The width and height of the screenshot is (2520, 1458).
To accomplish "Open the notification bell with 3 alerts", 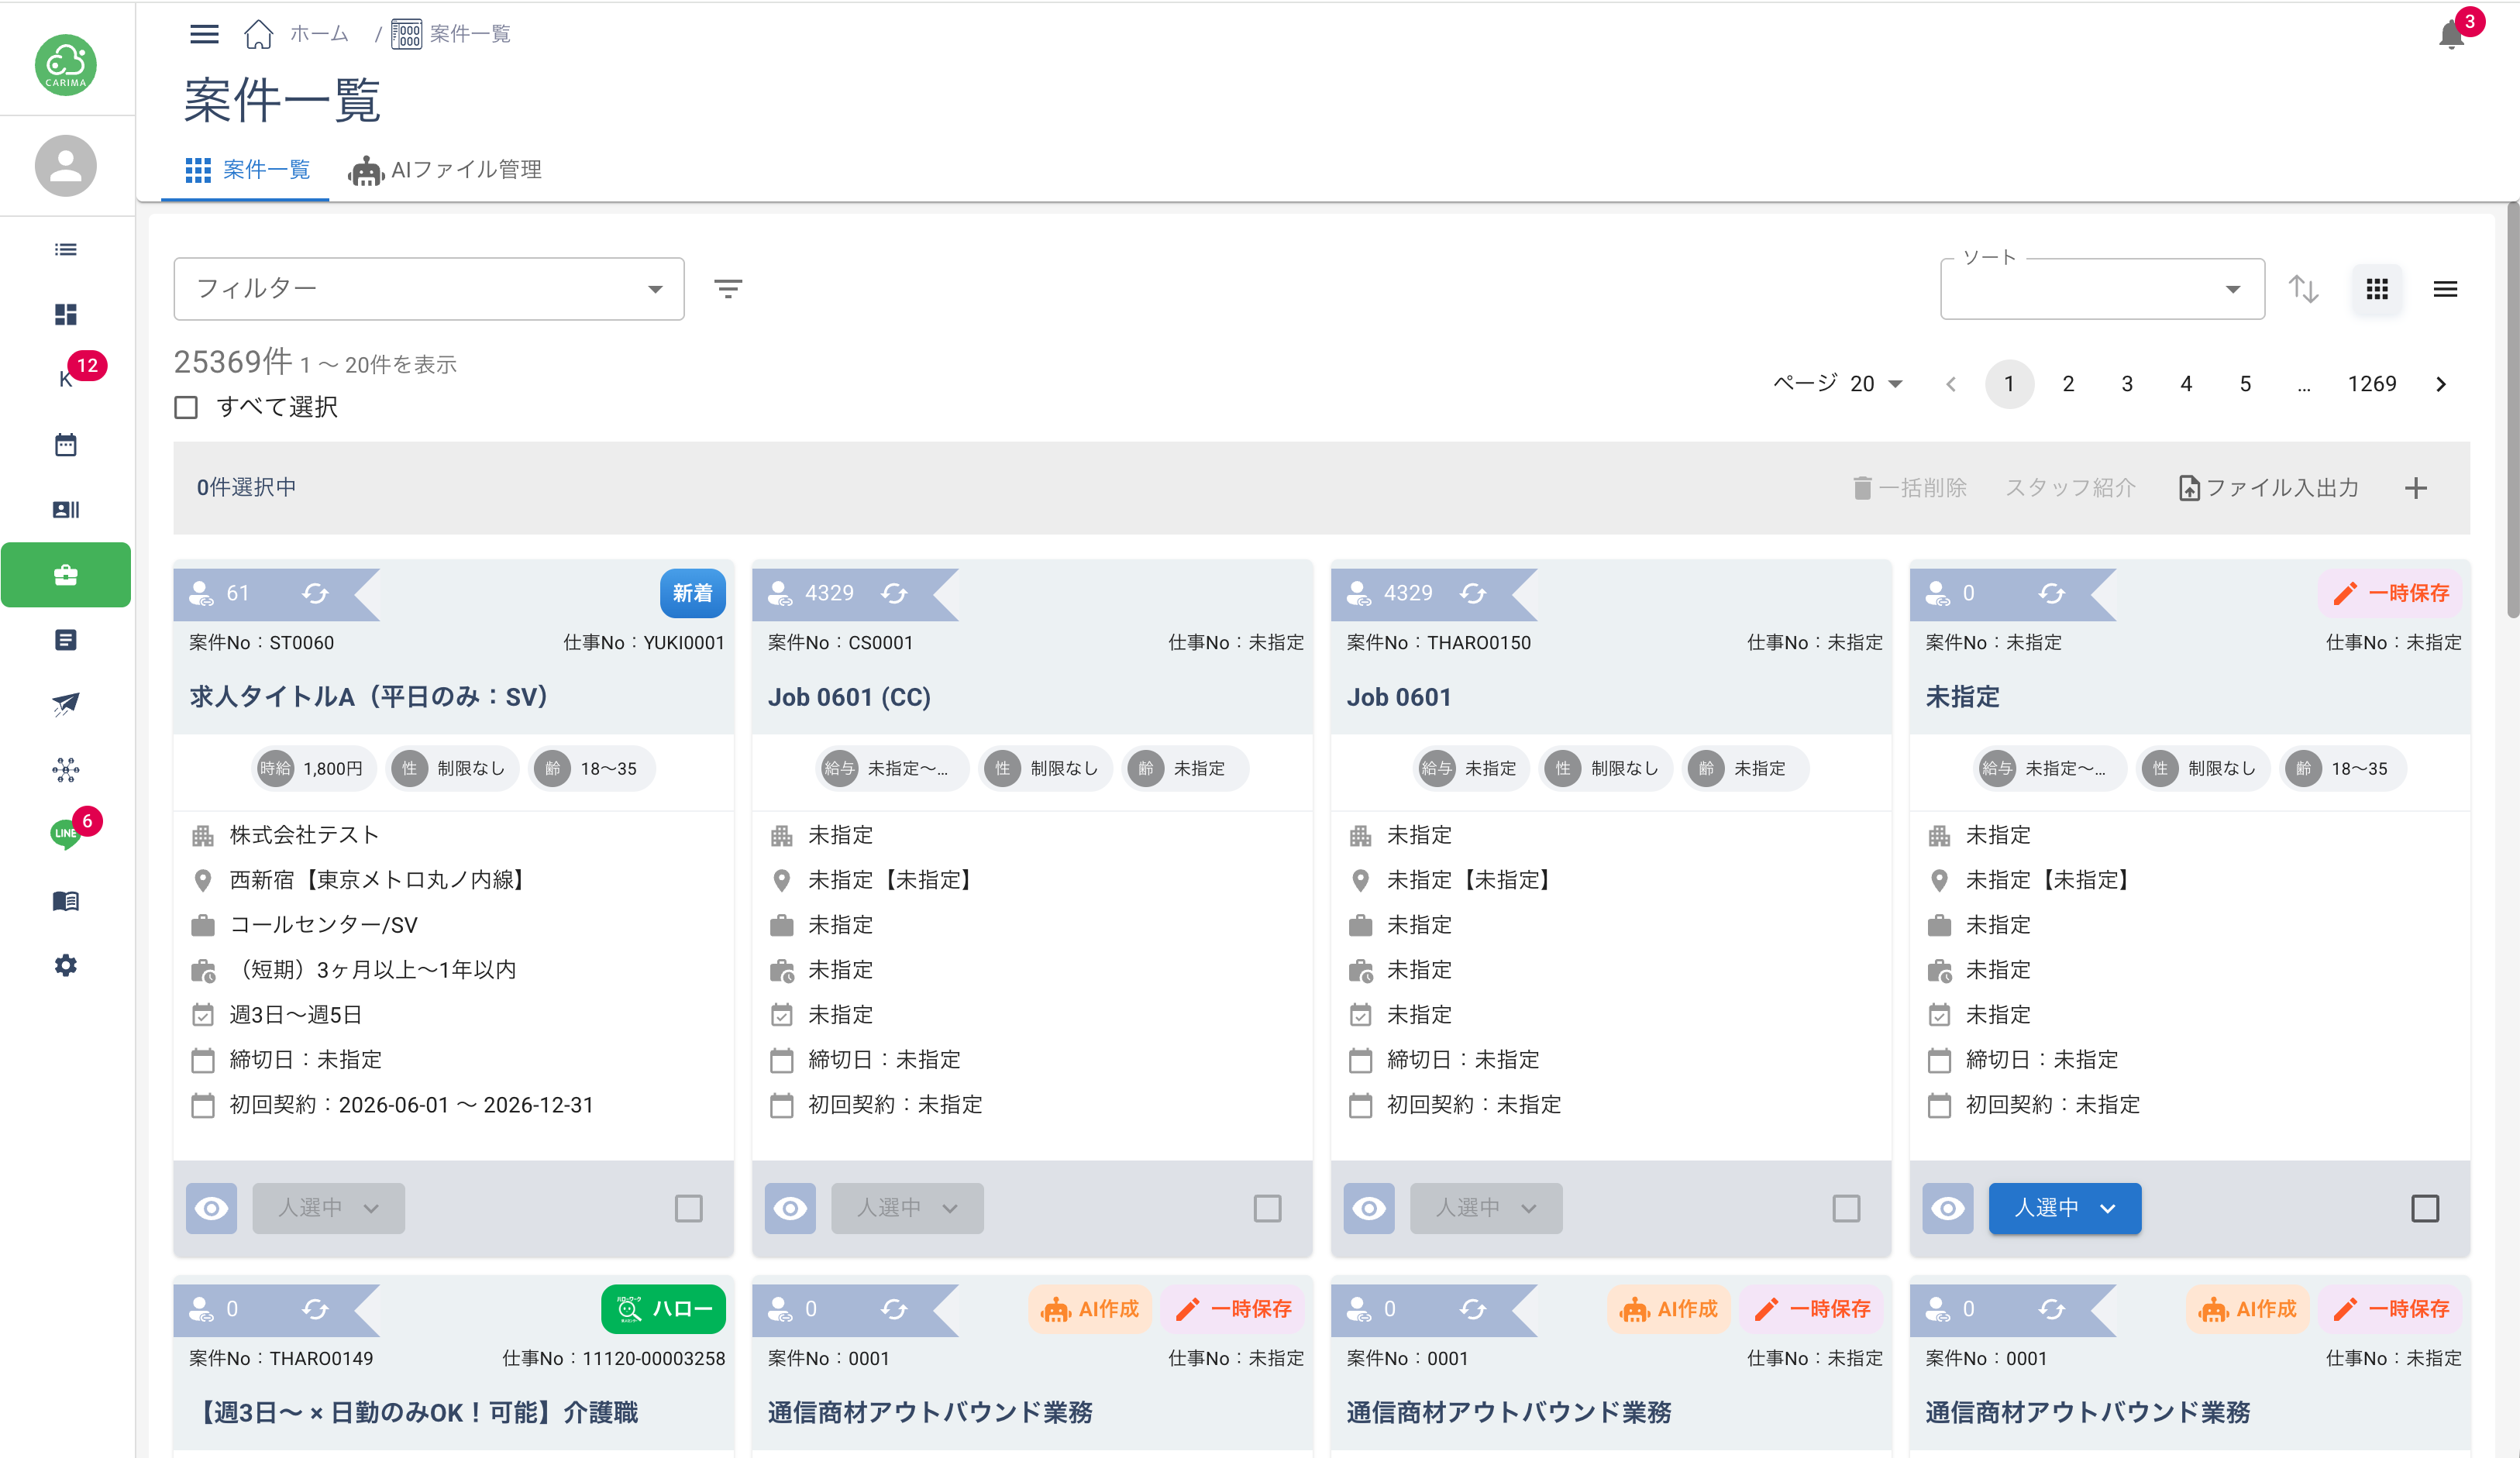I will click(2451, 34).
